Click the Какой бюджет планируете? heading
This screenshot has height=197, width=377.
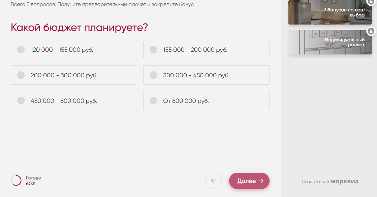[79, 28]
